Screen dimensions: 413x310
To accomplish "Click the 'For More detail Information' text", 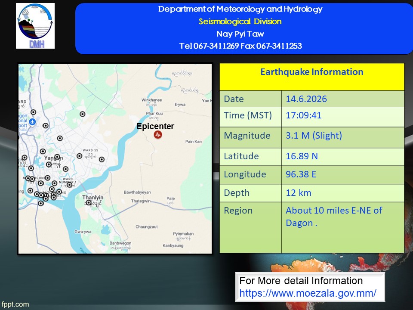I will click(301, 281).
